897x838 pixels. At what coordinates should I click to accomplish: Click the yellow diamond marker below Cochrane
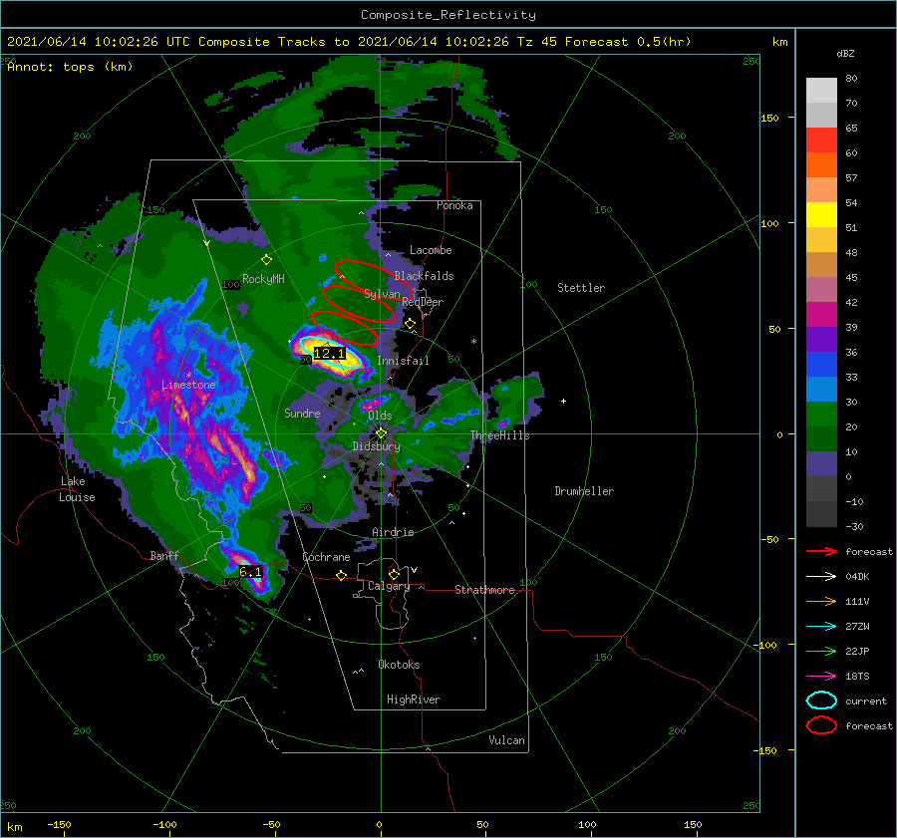coord(341,575)
